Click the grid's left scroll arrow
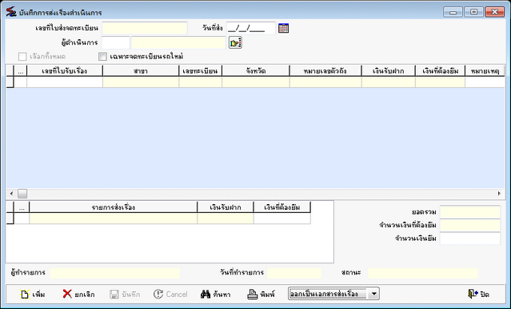 12,194
